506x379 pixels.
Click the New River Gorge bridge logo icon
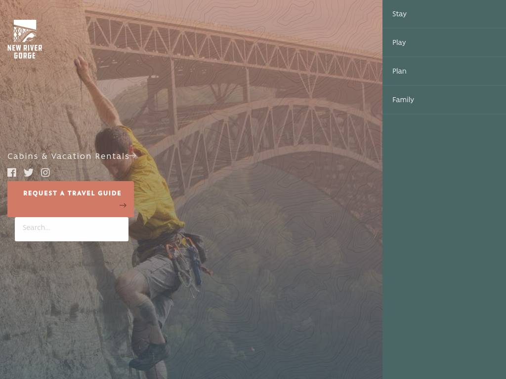25,31
